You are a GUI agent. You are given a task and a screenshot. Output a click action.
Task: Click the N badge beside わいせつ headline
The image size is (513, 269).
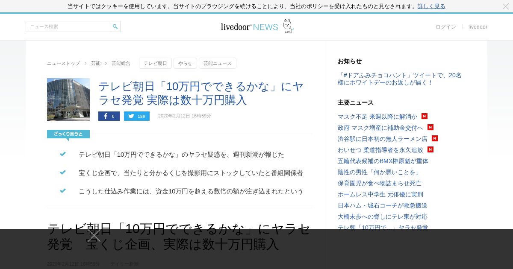pos(430,149)
